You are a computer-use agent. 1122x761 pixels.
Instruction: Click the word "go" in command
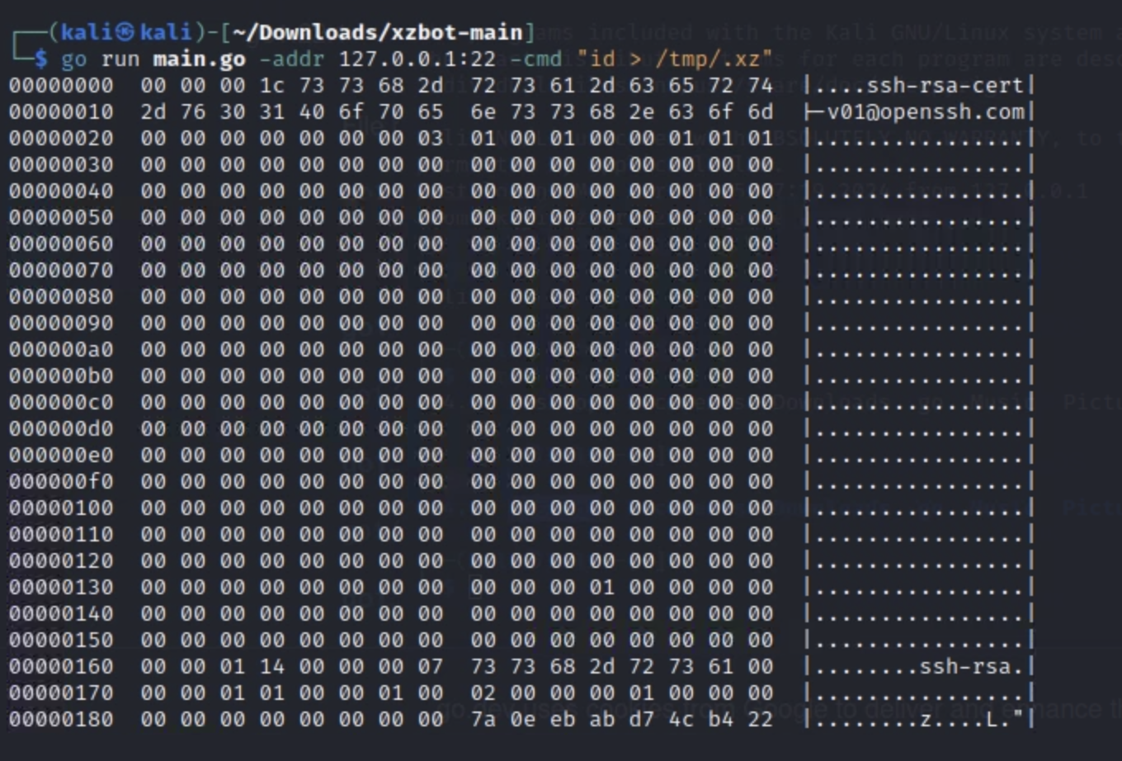point(73,59)
